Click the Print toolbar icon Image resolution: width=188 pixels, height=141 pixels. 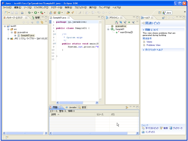[x=17, y=13]
